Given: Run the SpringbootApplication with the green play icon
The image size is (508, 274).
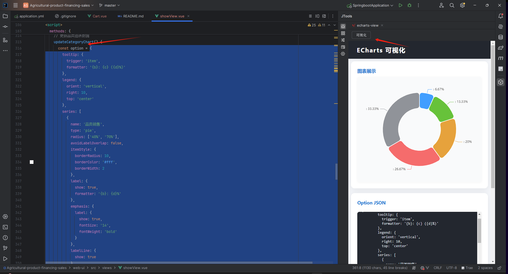Looking at the screenshot, I should click(400, 5).
